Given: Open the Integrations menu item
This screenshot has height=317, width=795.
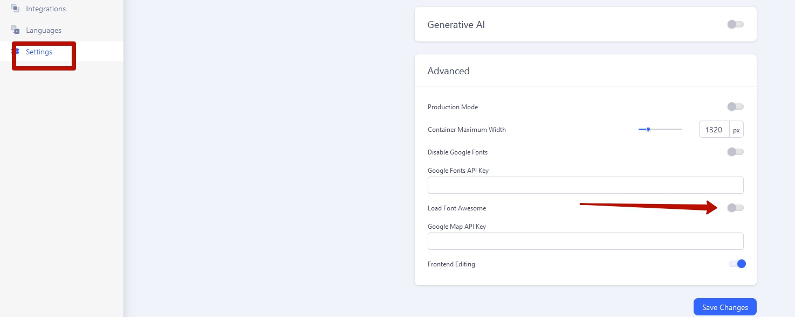Looking at the screenshot, I should coord(45,9).
